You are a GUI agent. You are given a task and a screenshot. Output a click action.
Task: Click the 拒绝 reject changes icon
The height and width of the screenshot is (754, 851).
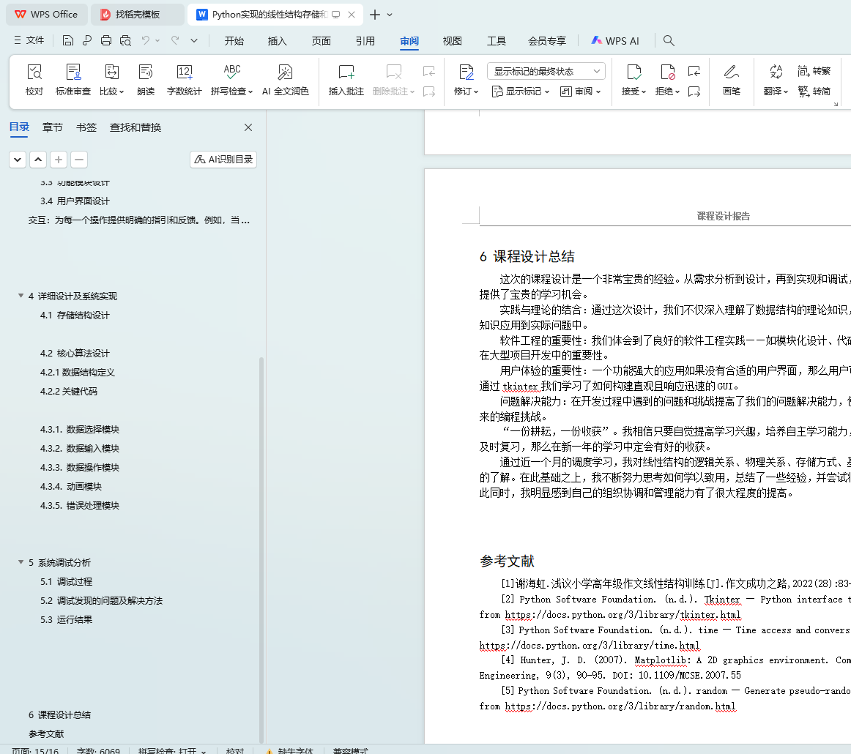[x=667, y=72]
